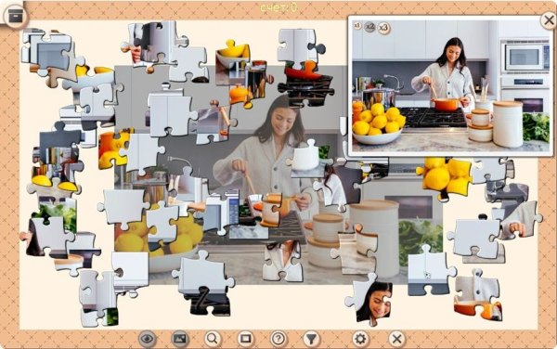Exit puzzle with bottom X icon
The height and width of the screenshot is (349, 557).
pos(396,339)
